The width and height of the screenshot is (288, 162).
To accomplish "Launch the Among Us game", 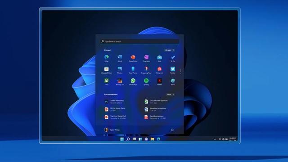I will click(120, 82).
